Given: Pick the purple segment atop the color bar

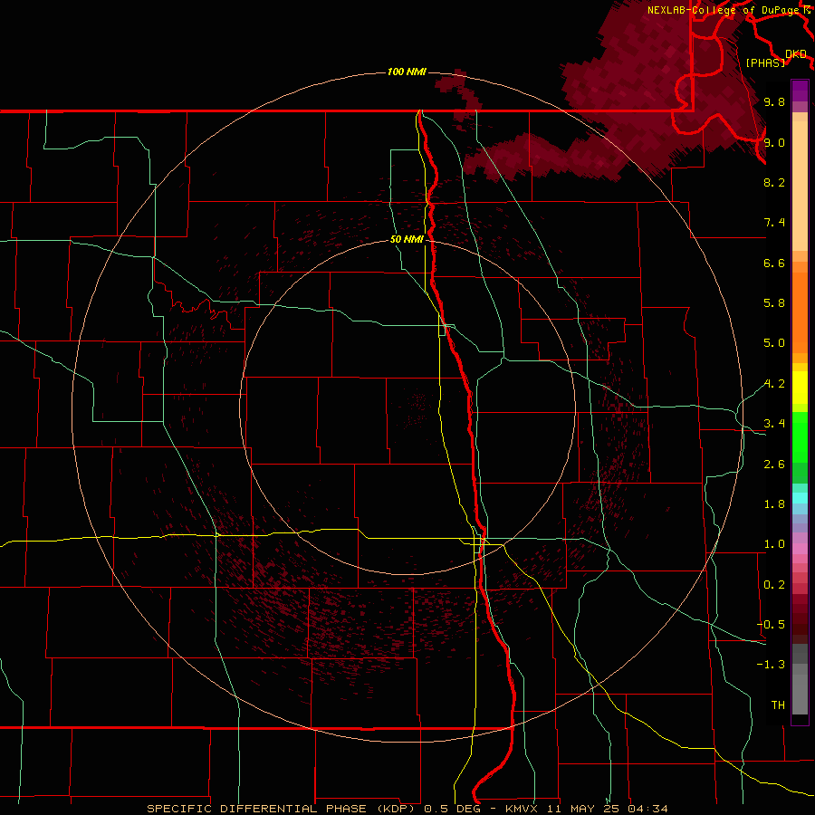Looking at the screenshot, I should (x=800, y=91).
